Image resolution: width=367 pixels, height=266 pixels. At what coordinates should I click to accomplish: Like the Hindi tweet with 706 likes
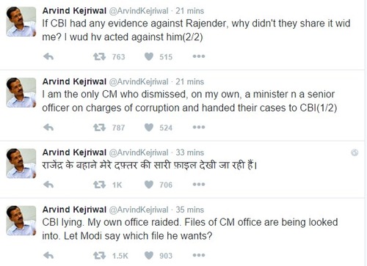coord(149,185)
